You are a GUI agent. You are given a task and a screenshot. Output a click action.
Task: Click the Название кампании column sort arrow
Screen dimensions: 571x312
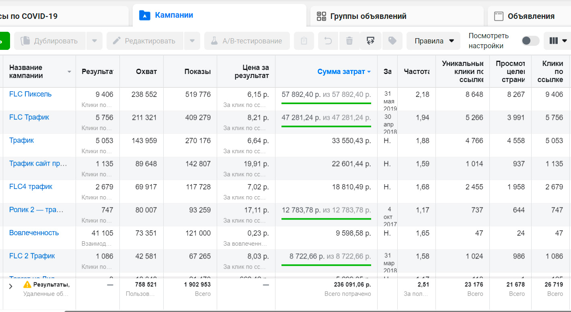coord(69,72)
